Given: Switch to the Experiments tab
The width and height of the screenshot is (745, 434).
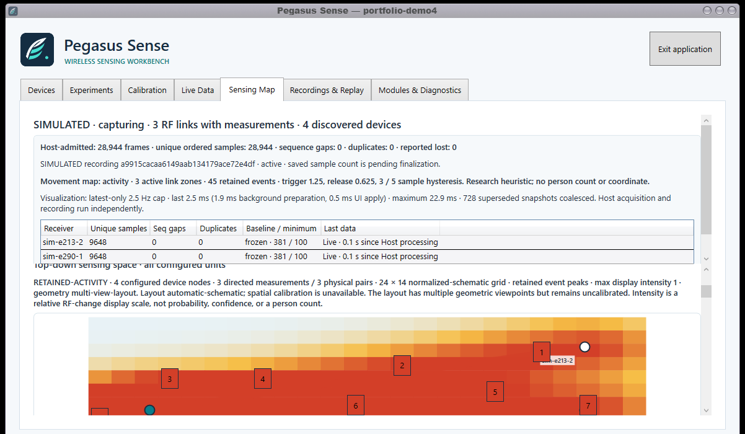Looking at the screenshot, I should tap(91, 90).
